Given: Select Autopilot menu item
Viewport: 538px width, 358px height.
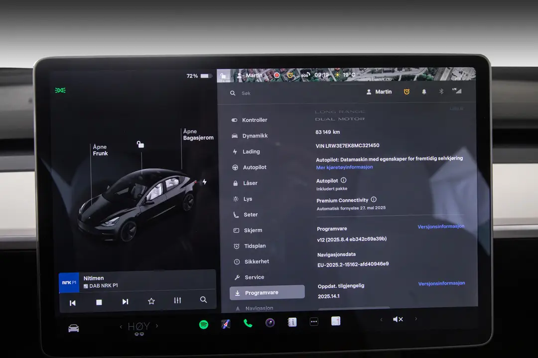Looking at the screenshot, I should [x=250, y=167].
